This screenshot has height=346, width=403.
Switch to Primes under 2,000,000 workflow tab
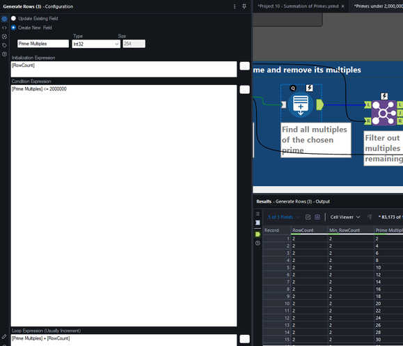[379, 6]
